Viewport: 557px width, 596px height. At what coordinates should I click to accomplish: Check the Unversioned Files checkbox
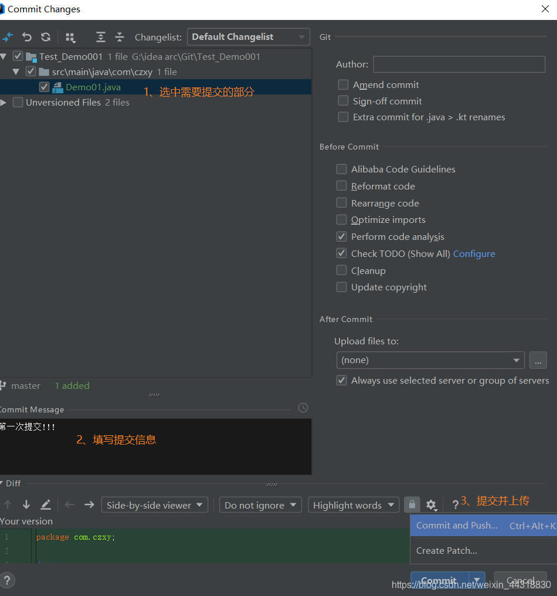tap(18, 102)
